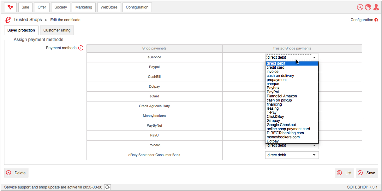The image size is (382, 191).
Task: Select financing option
Action: [292, 104]
